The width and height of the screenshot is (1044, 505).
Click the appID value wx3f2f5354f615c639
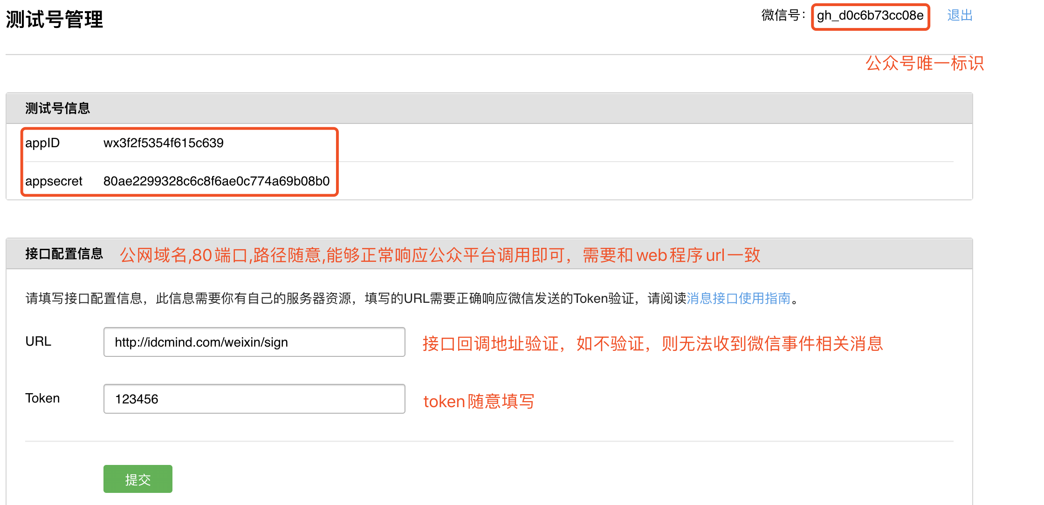[163, 143]
